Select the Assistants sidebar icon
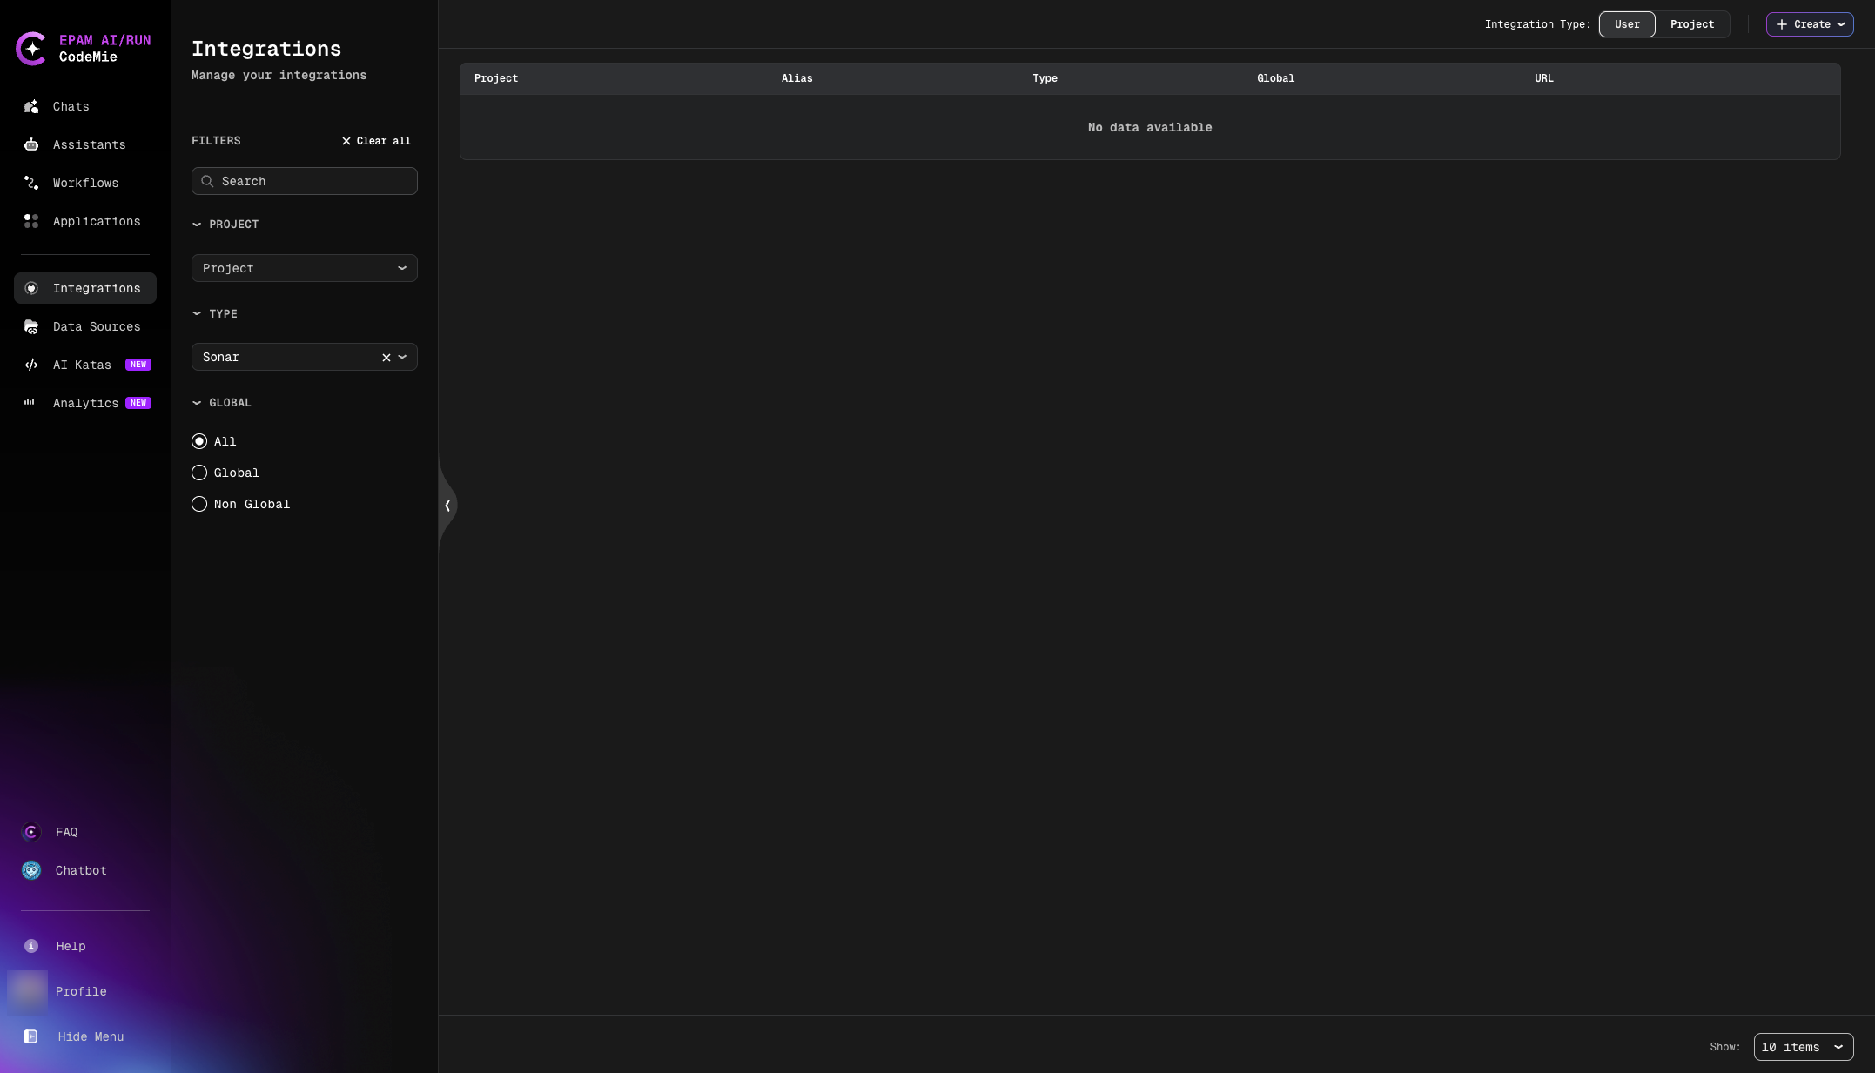This screenshot has height=1073, width=1875. coord(31,144)
